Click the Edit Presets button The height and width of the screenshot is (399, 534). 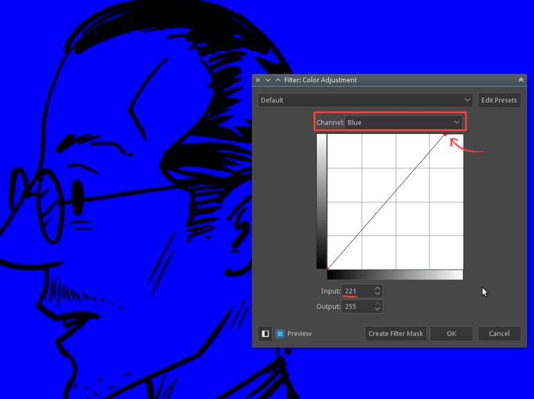(499, 100)
